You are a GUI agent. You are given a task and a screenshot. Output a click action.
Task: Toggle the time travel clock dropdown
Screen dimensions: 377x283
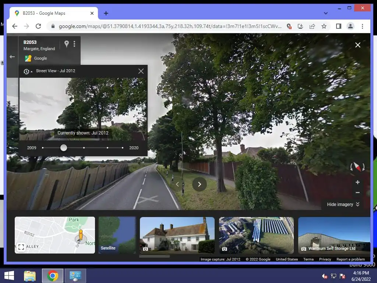click(x=28, y=71)
